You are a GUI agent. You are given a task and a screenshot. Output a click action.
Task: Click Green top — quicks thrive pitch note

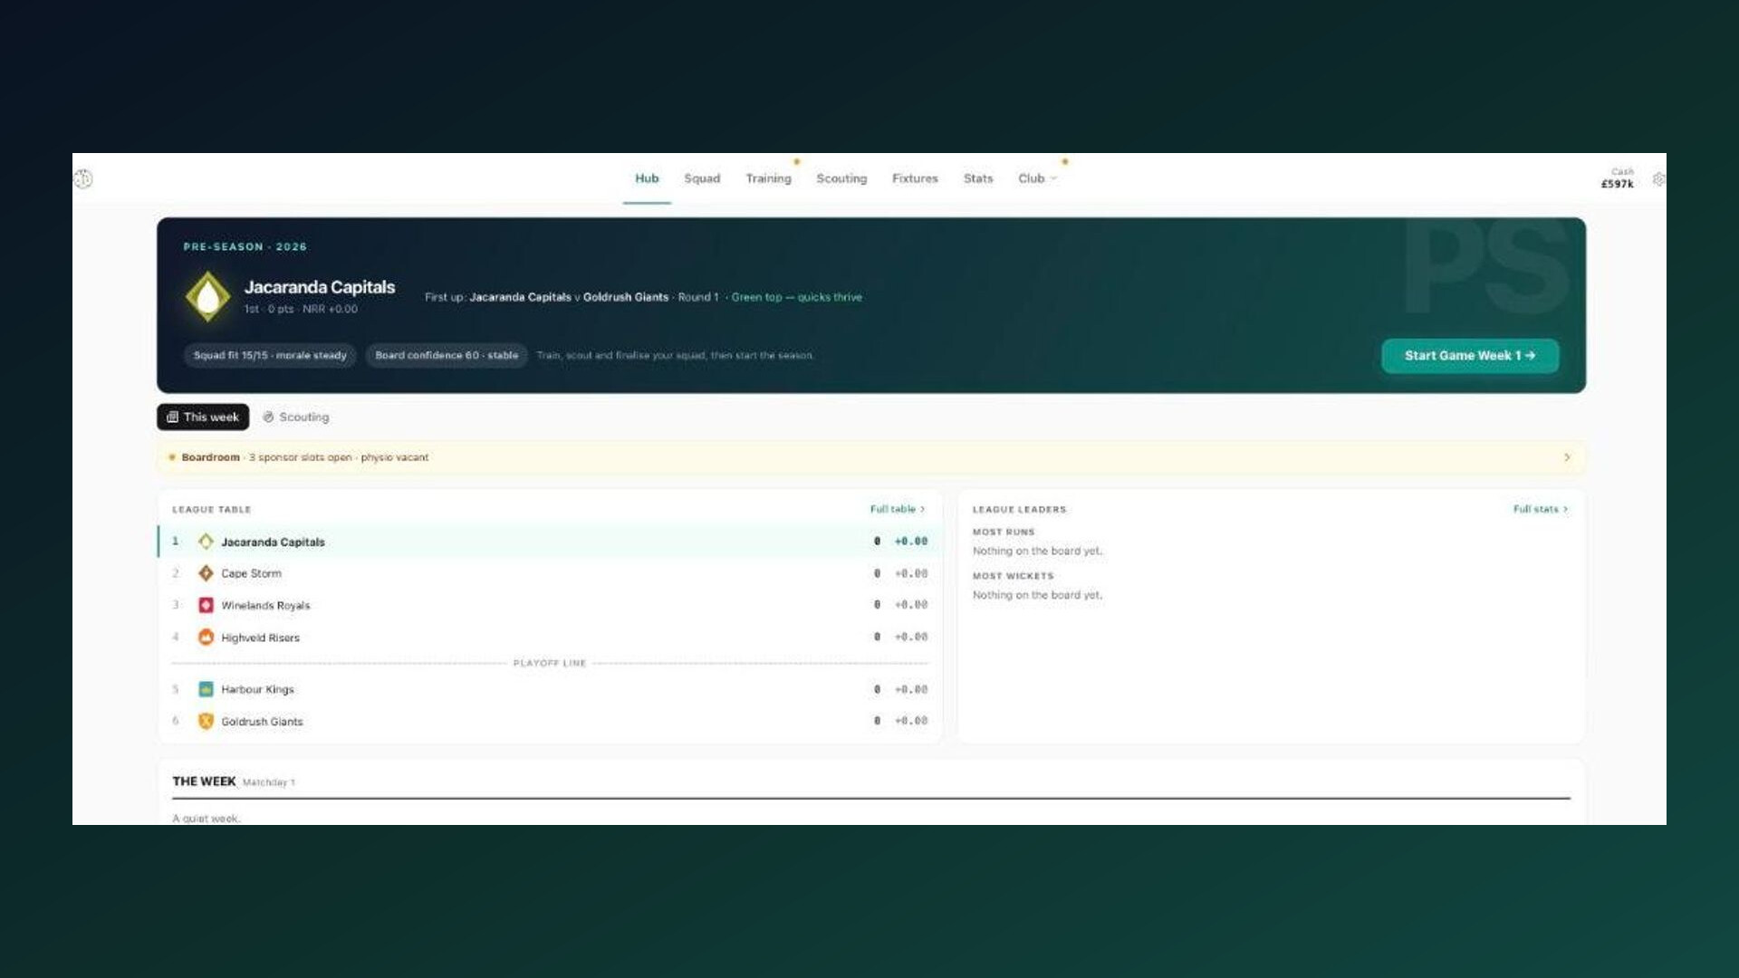pos(796,297)
